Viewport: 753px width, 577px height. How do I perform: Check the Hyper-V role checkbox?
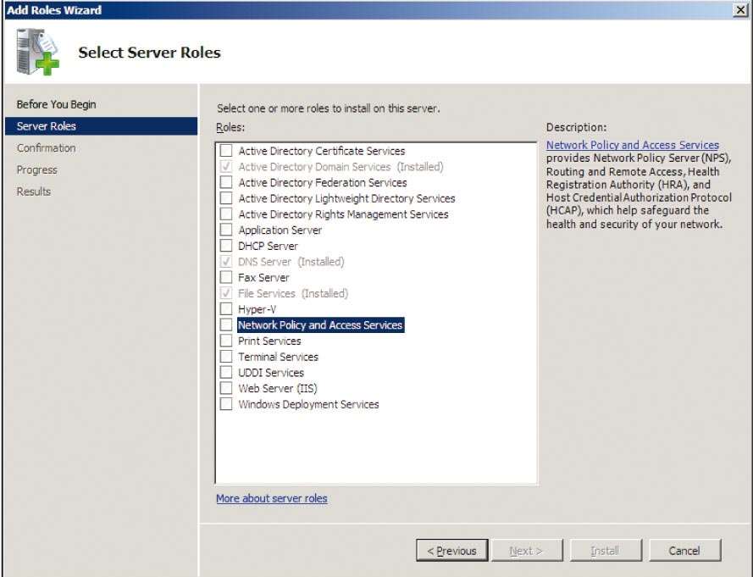[225, 309]
